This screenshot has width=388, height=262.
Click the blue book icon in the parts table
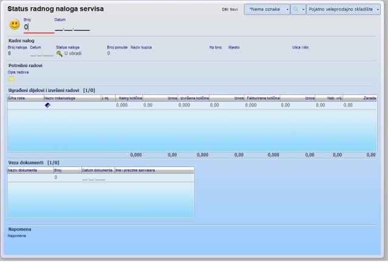coord(48,105)
